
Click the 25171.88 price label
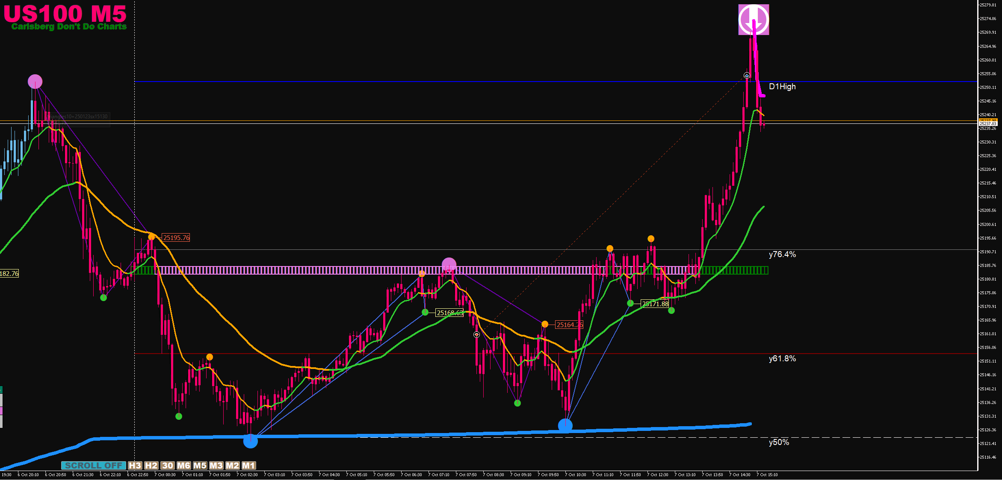[x=655, y=304]
